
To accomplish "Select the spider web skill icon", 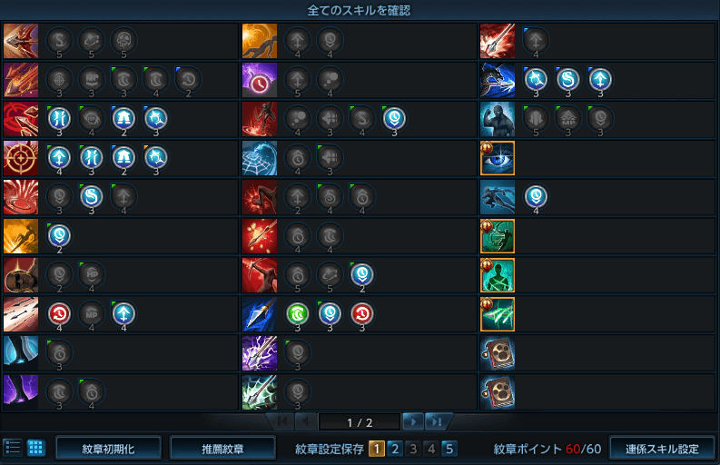I will [260, 158].
